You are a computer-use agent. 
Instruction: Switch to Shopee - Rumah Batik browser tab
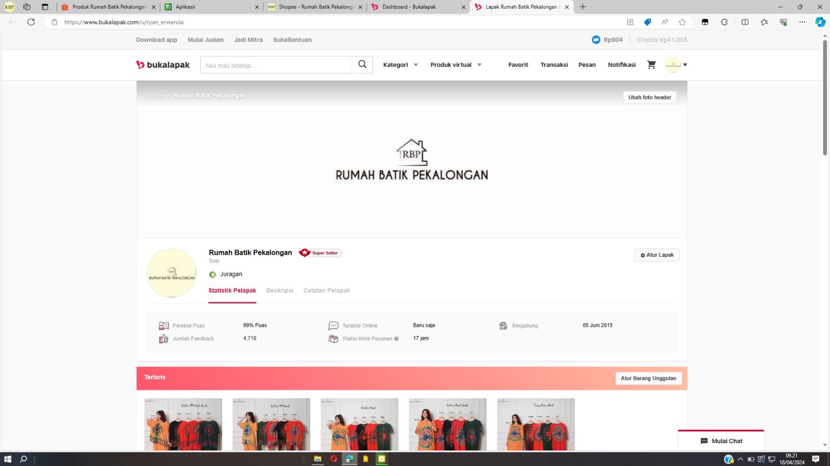pos(314,7)
